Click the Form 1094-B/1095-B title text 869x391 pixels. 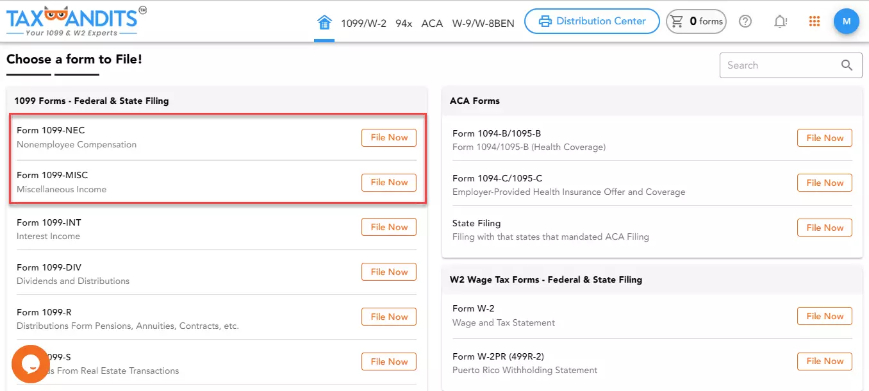(497, 133)
